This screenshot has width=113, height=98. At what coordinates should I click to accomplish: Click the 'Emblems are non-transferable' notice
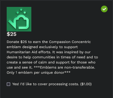68,67
